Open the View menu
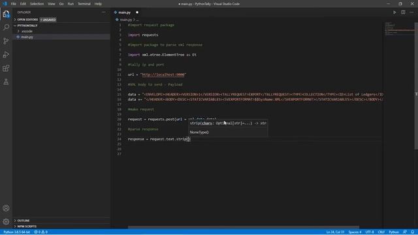 (52, 4)
